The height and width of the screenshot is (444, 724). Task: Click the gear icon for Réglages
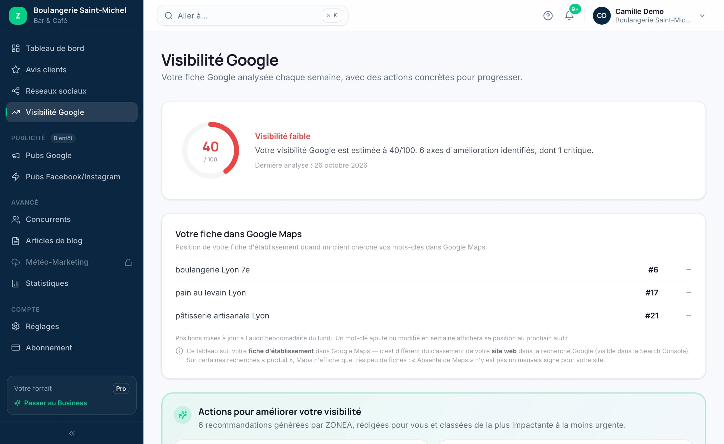pyautogui.click(x=16, y=326)
